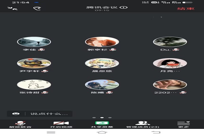The image size is (204, 136).
Task: Turn on camera with 开启视频
Action: tap(62, 124)
